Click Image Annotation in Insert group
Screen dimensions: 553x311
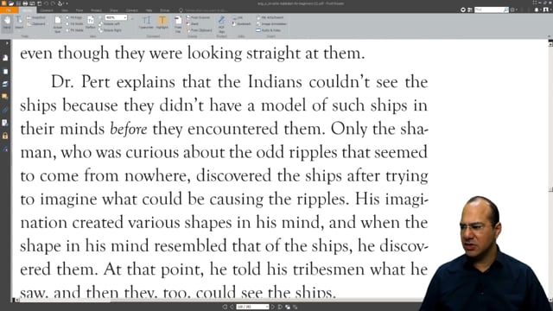point(271,24)
